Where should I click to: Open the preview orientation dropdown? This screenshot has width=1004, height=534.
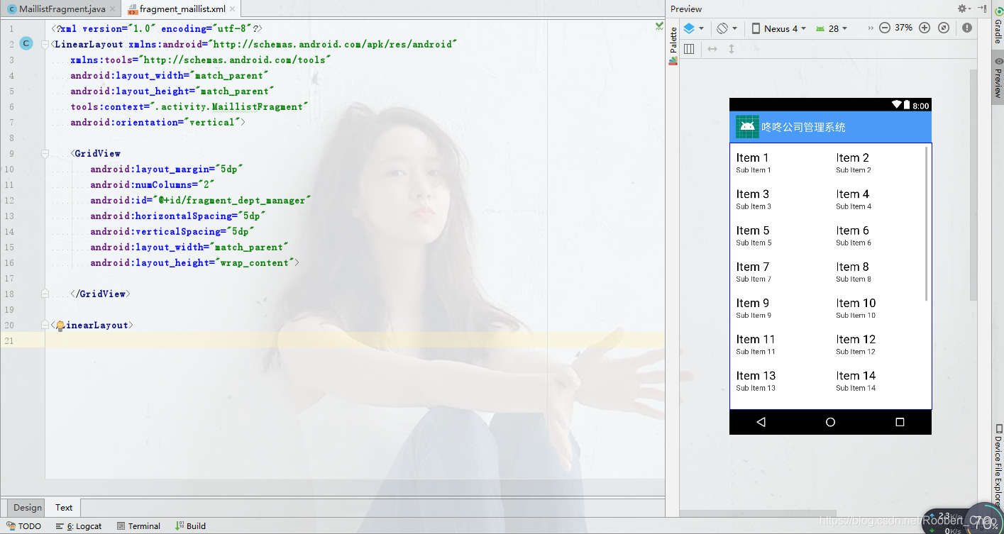[x=727, y=28]
